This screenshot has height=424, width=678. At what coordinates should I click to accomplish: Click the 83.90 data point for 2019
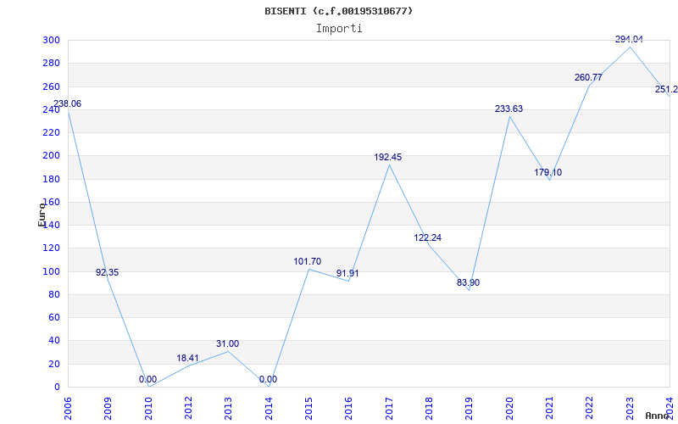tap(468, 283)
